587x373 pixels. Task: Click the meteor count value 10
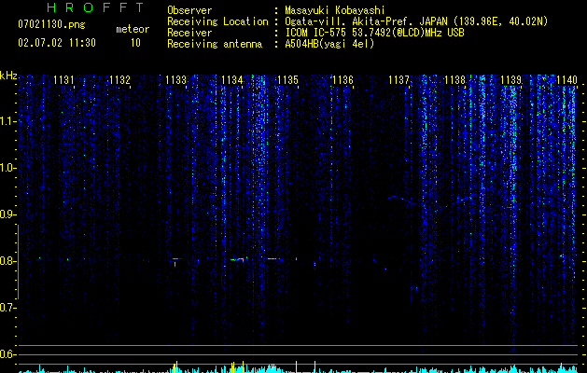click(135, 43)
